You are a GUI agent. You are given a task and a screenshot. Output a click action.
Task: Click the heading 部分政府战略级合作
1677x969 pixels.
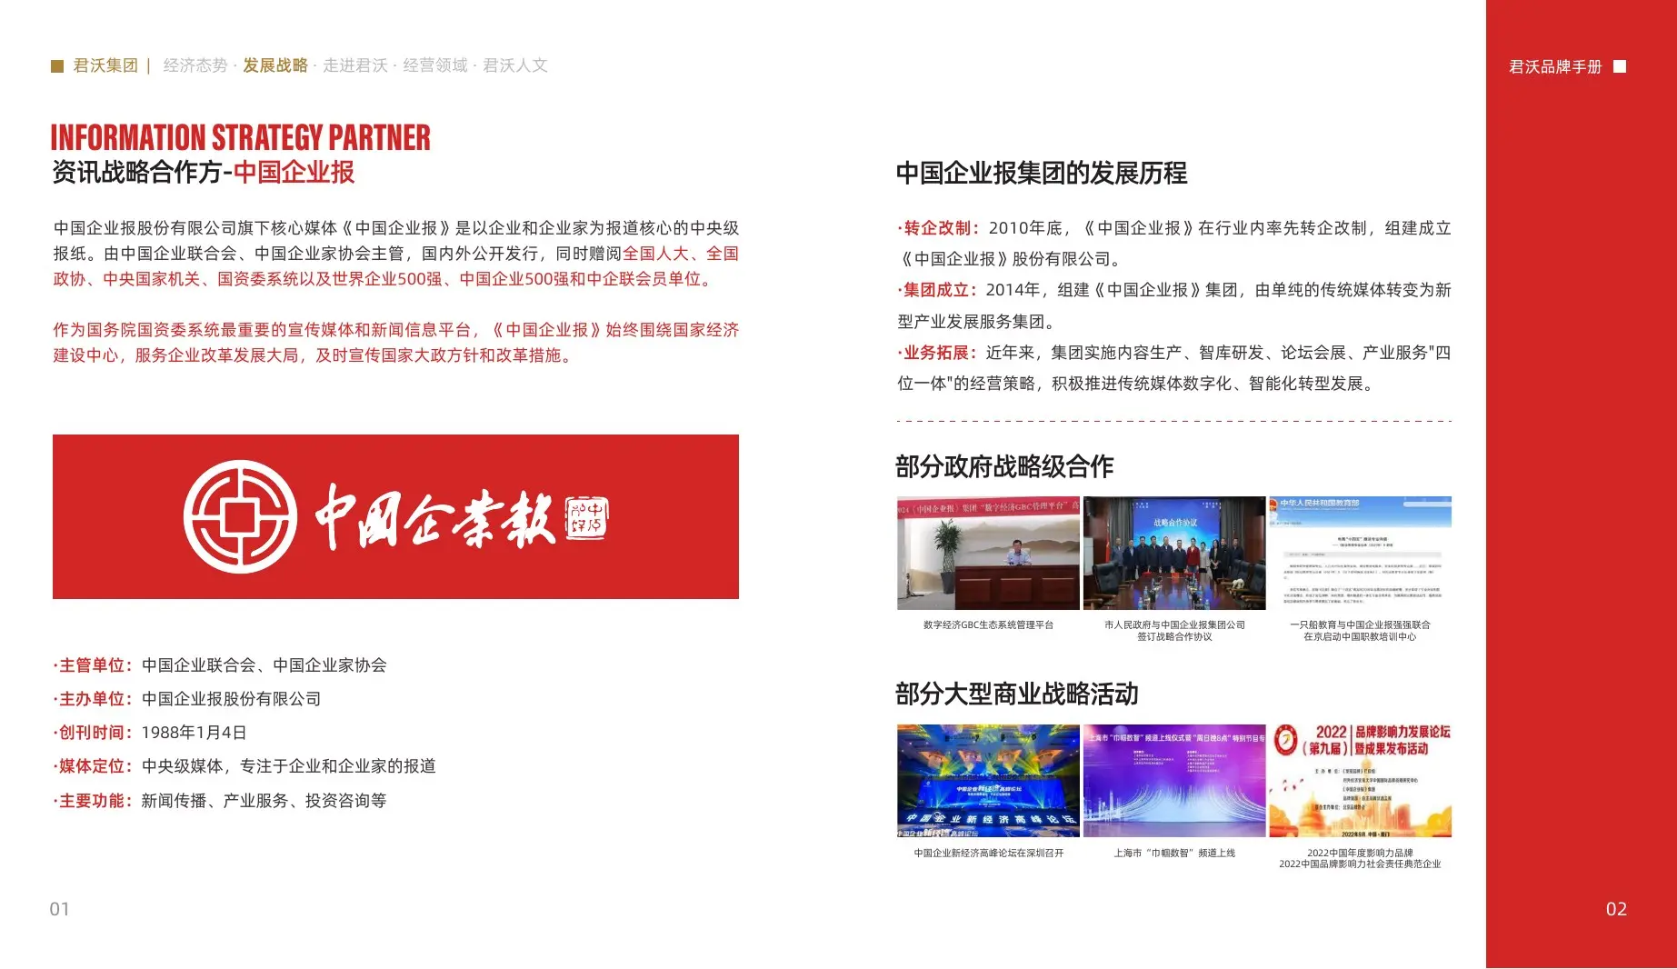[1004, 467]
